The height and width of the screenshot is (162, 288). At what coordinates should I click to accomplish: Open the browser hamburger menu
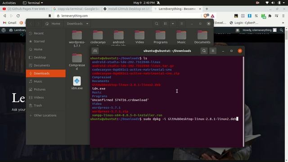click(283, 16)
